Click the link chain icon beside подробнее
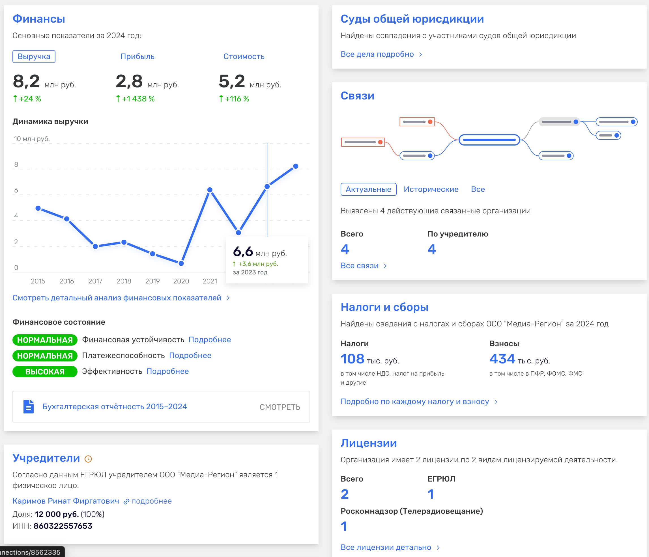The width and height of the screenshot is (649, 557). (x=126, y=502)
